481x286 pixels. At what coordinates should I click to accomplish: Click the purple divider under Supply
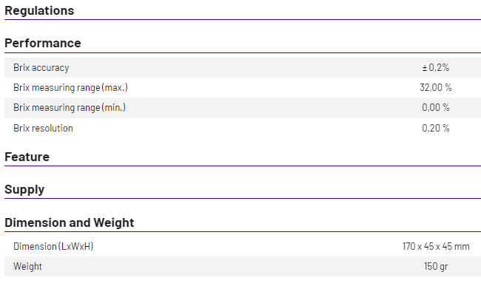pos(243,198)
